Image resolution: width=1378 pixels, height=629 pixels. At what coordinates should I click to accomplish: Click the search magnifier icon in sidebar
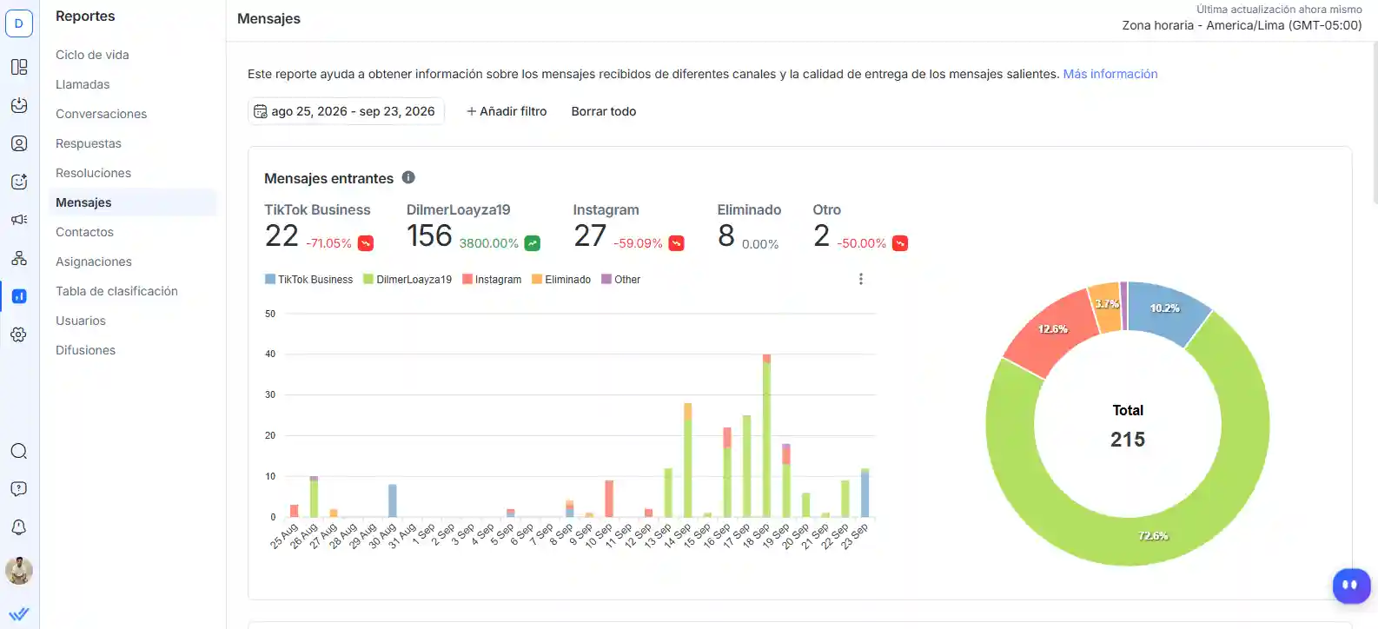19,451
